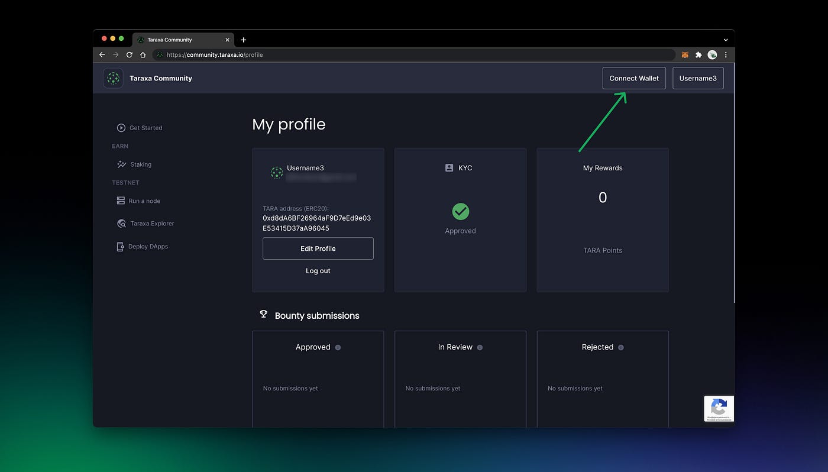Click the TARA address starting 0xd8dA6BF
Viewport: 828px width, 472px height.
point(317,223)
